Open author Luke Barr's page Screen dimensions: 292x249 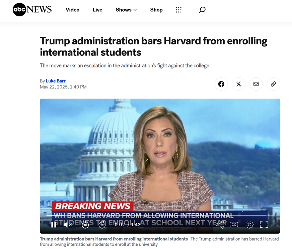[x=56, y=81]
